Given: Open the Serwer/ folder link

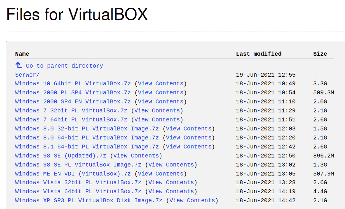Looking at the screenshot, I should (x=27, y=75).
